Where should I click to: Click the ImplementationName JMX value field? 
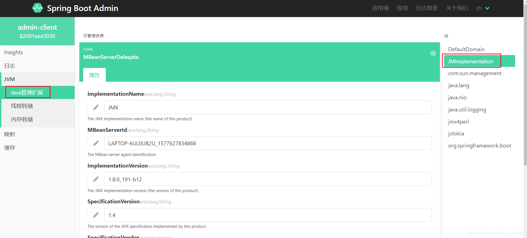[267, 107]
